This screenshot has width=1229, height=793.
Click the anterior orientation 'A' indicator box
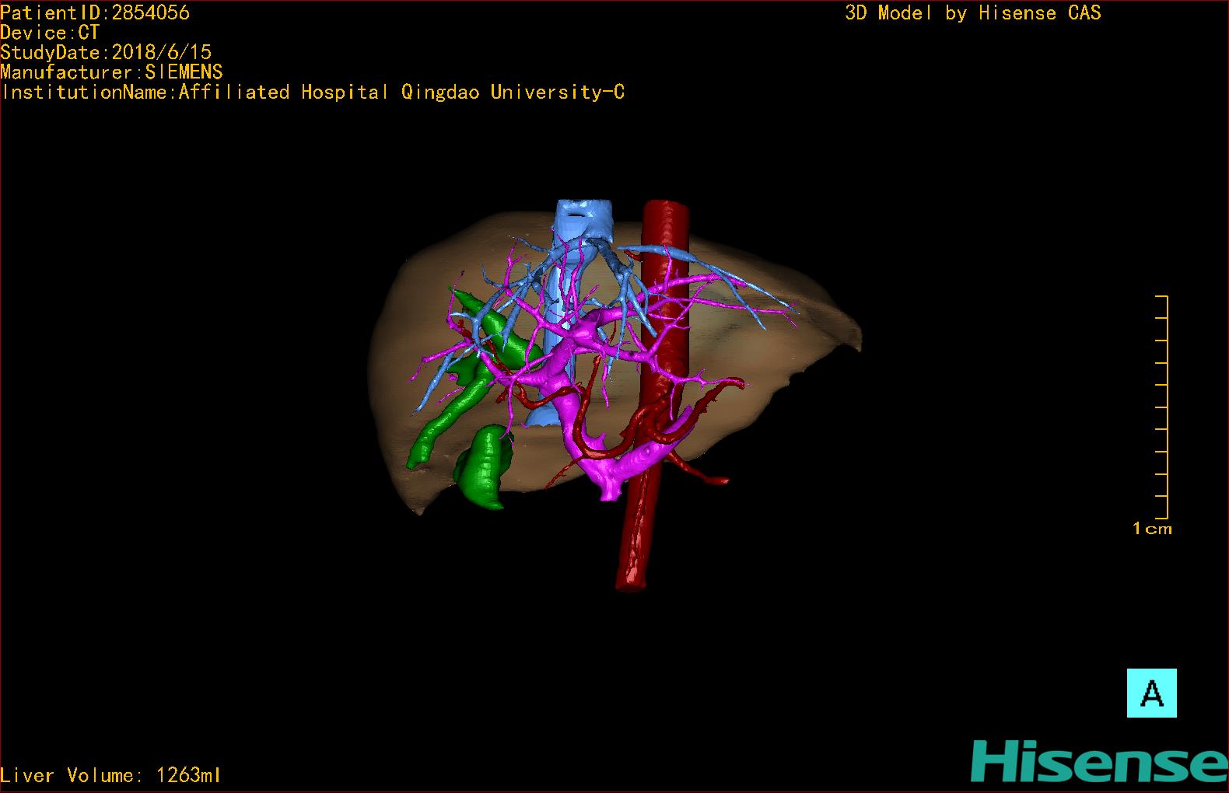pos(1151,693)
